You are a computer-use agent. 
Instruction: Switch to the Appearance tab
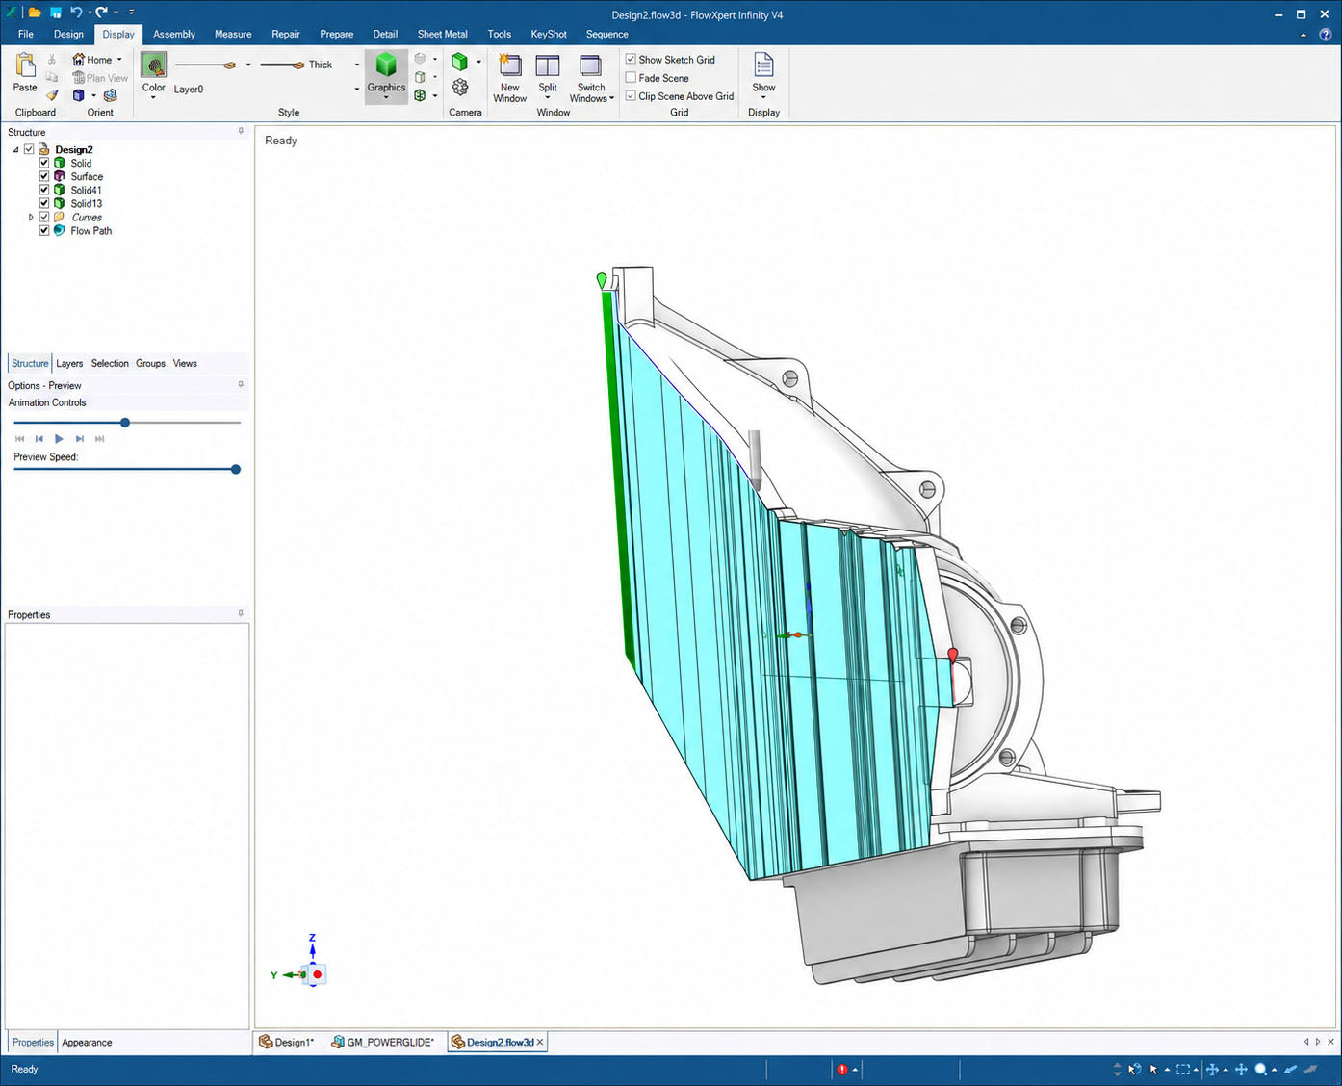pos(87,1042)
